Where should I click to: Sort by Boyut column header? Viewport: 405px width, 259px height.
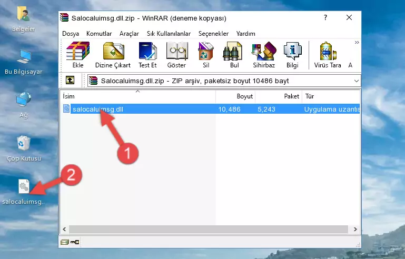pyautogui.click(x=235, y=96)
